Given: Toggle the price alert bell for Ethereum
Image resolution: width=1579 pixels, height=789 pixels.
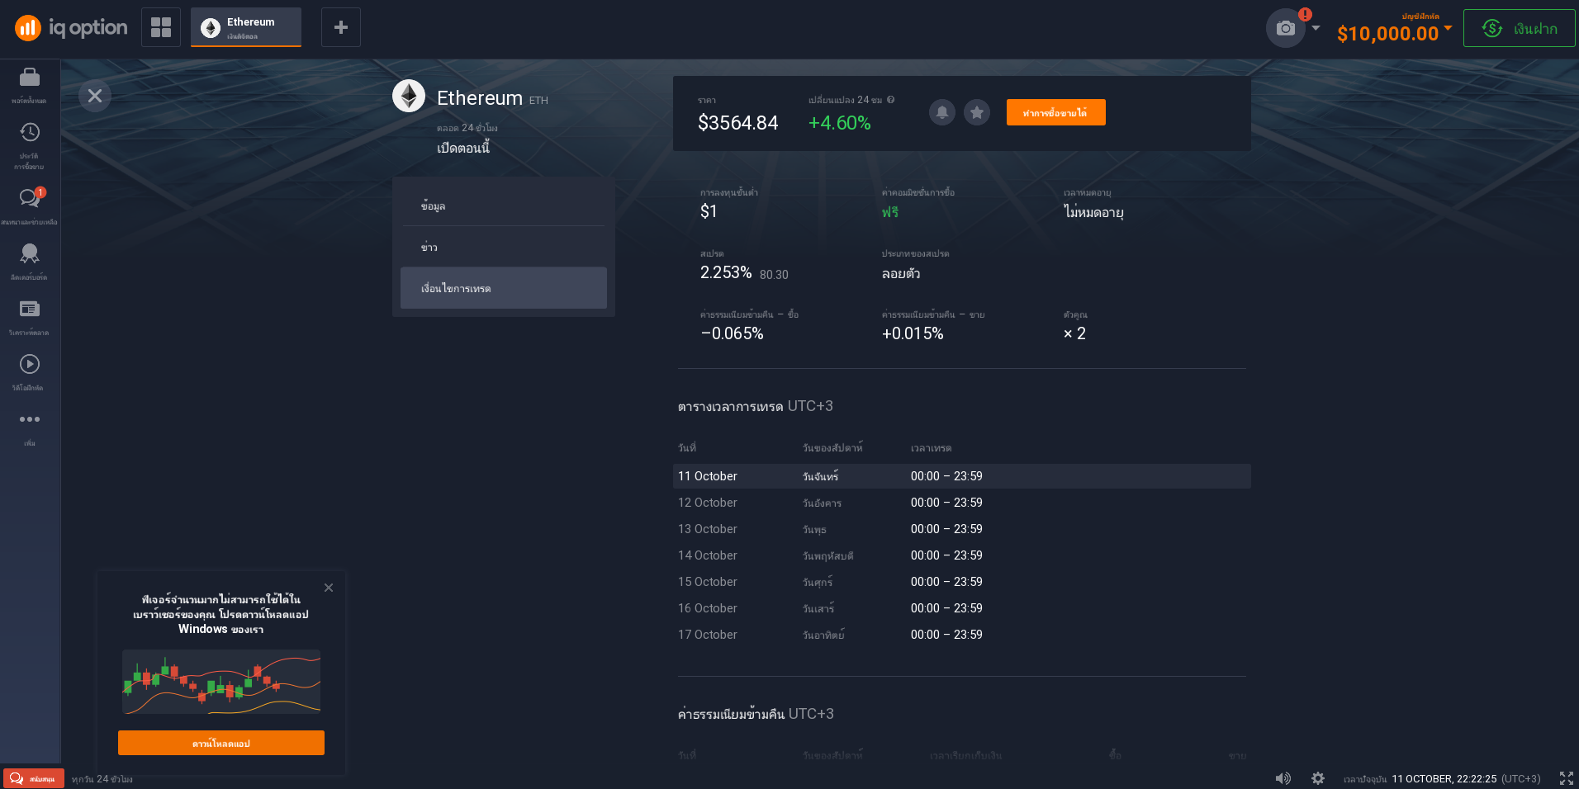Looking at the screenshot, I should (x=941, y=112).
